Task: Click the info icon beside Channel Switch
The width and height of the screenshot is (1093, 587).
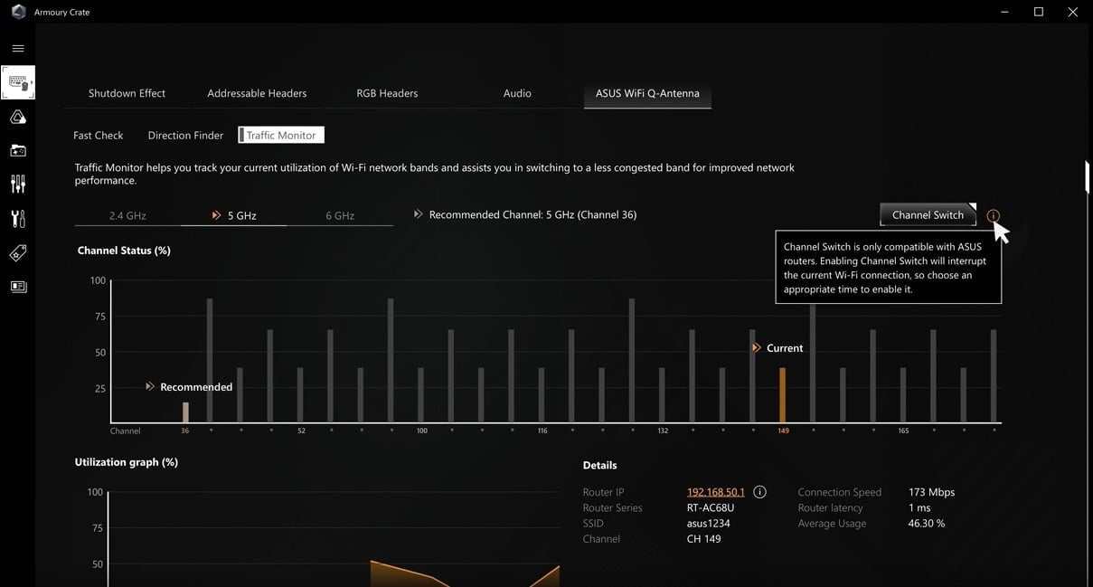Action: [994, 215]
